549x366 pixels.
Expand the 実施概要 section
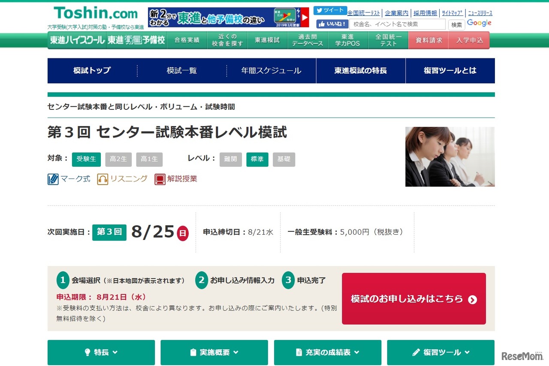coord(214,352)
